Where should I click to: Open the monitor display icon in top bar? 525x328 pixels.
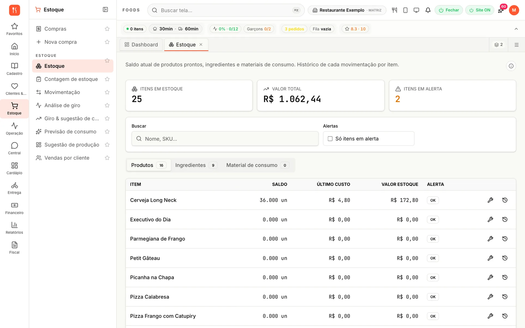click(416, 10)
